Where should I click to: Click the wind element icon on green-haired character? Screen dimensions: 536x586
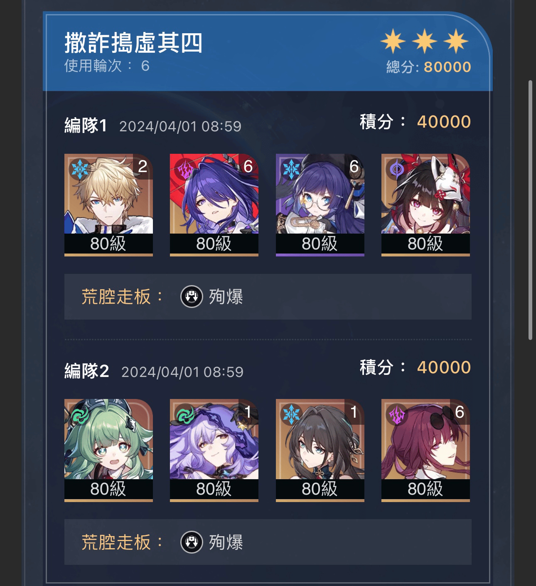(79, 415)
